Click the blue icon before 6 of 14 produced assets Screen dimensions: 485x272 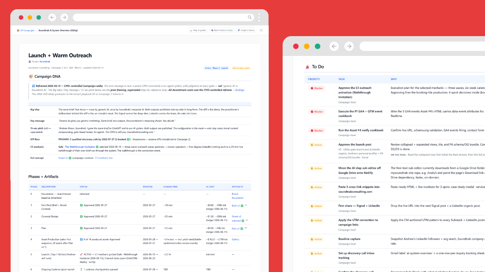(81, 239)
